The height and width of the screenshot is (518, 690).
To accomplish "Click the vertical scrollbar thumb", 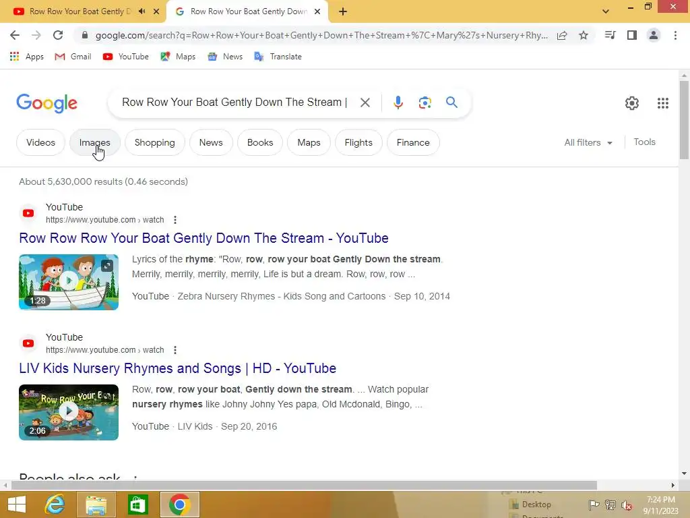I will pos(684,120).
